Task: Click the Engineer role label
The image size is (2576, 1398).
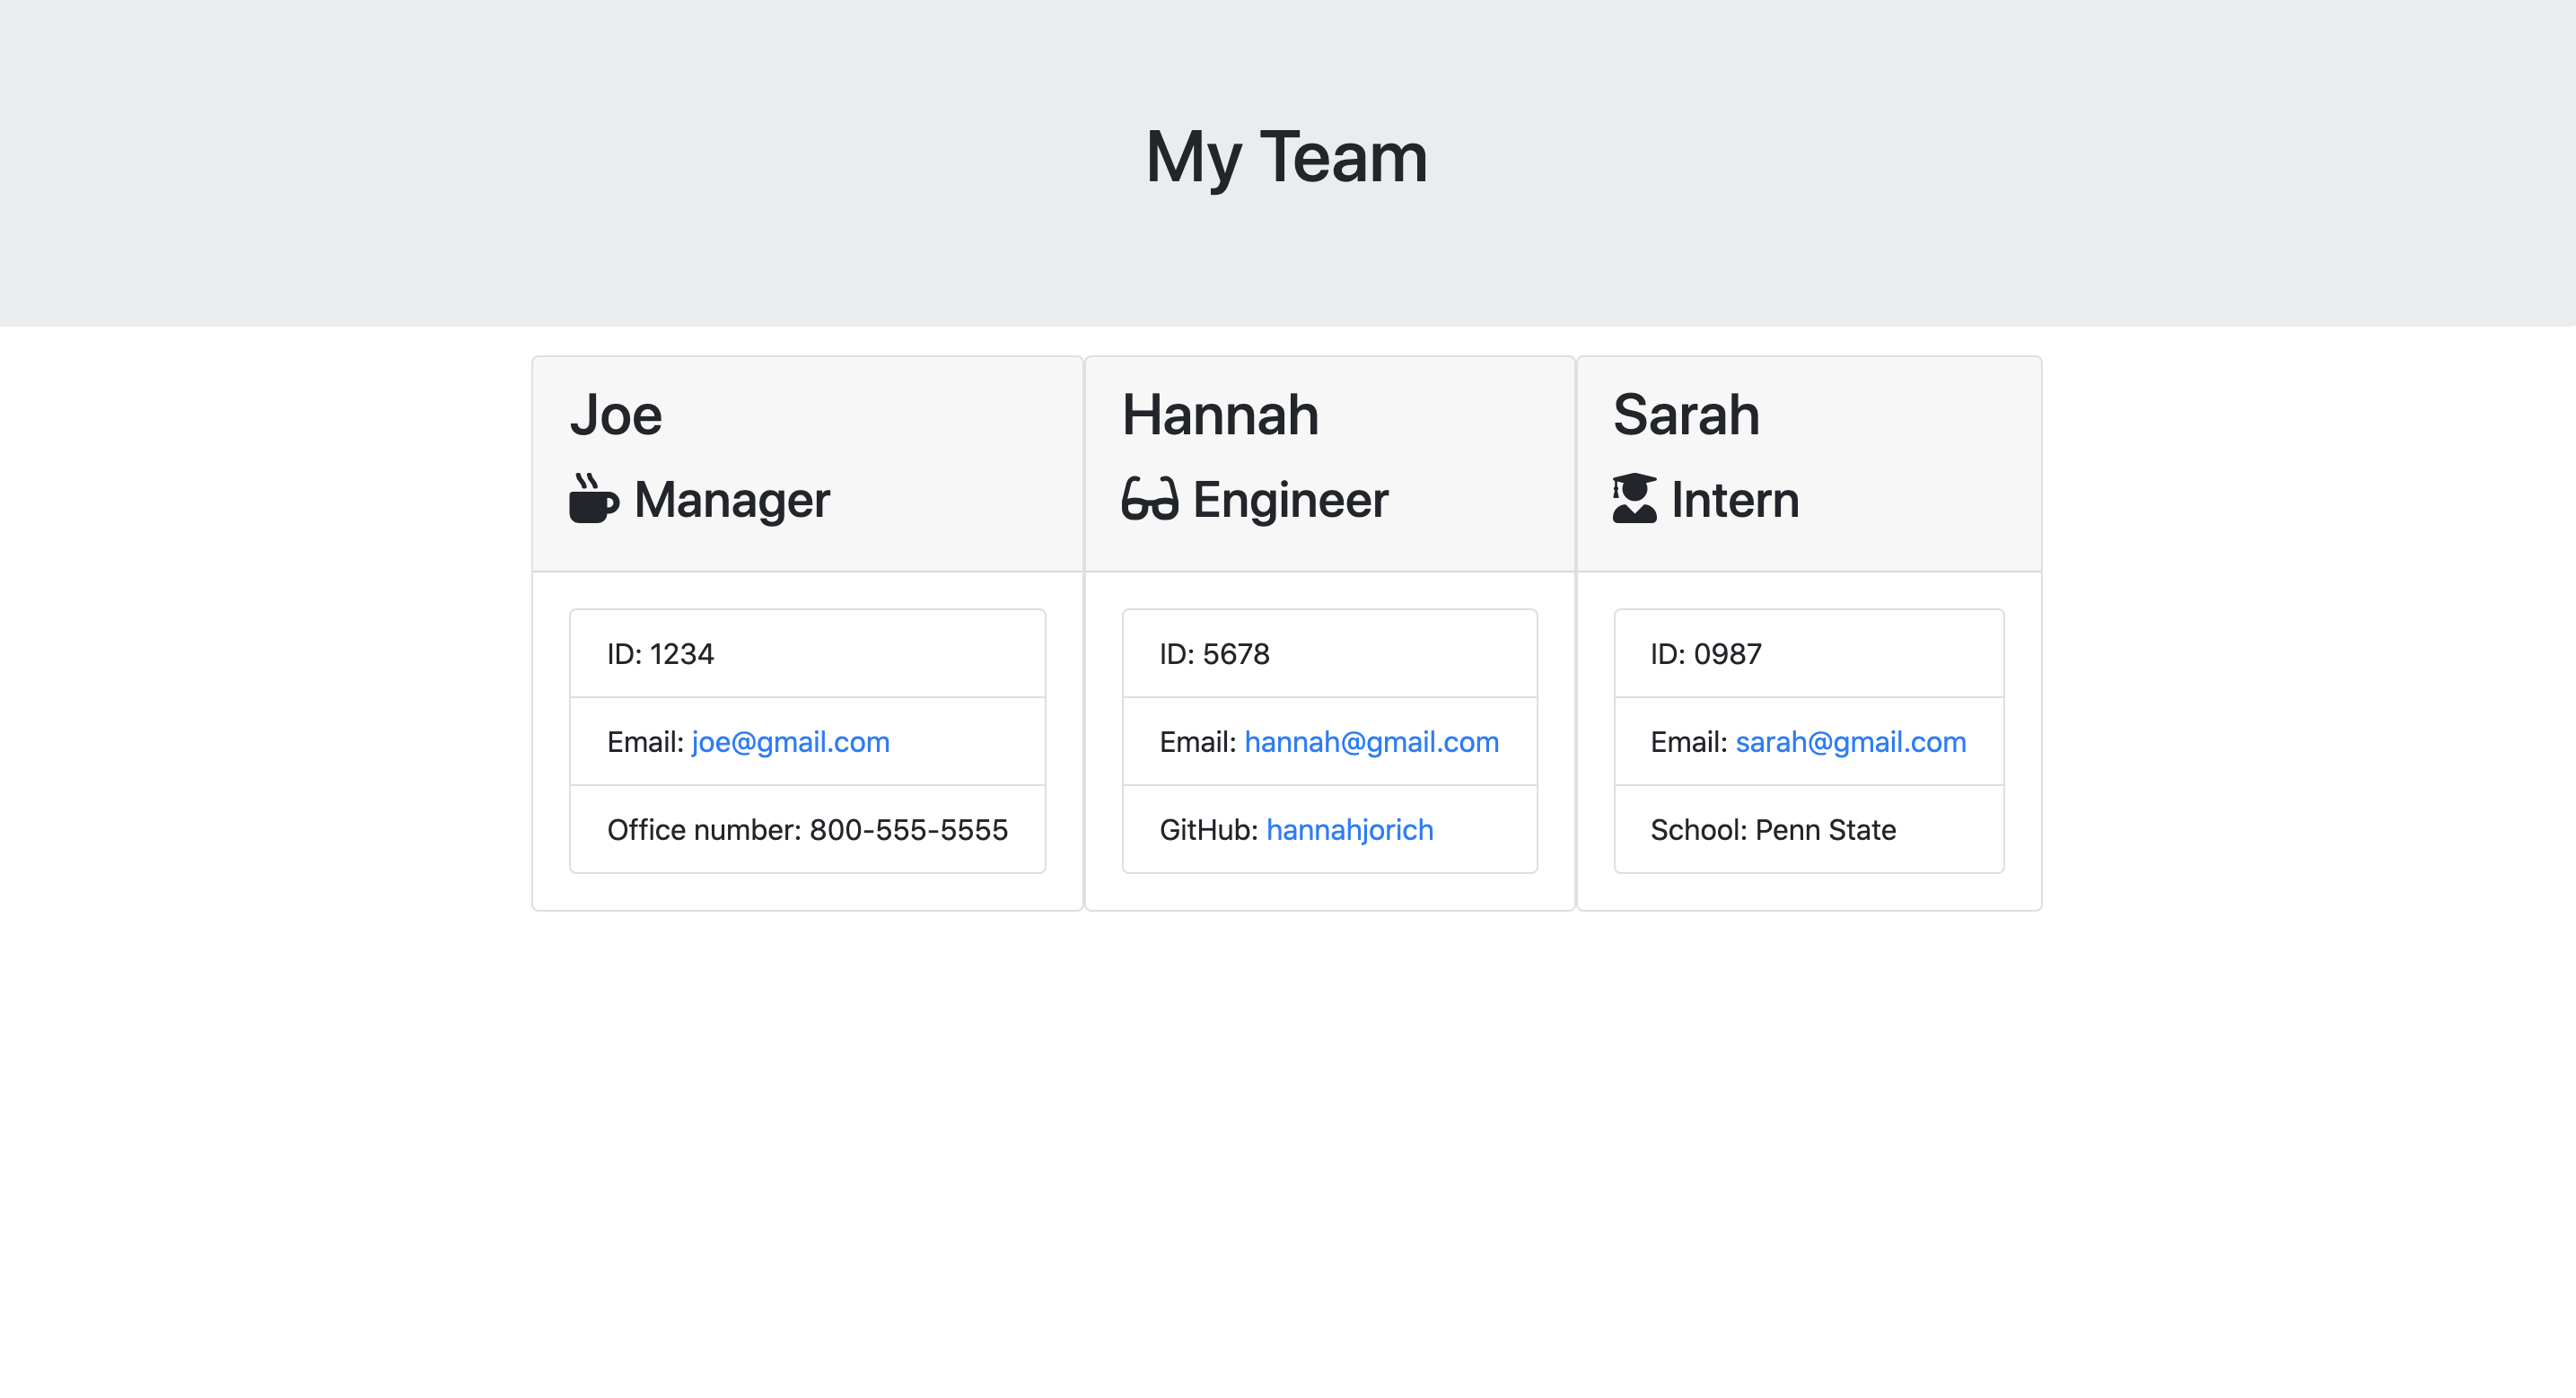Action: (1290, 500)
